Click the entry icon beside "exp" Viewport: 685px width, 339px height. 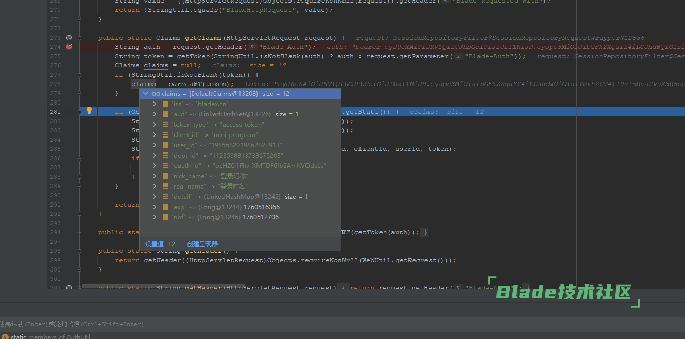165,207
